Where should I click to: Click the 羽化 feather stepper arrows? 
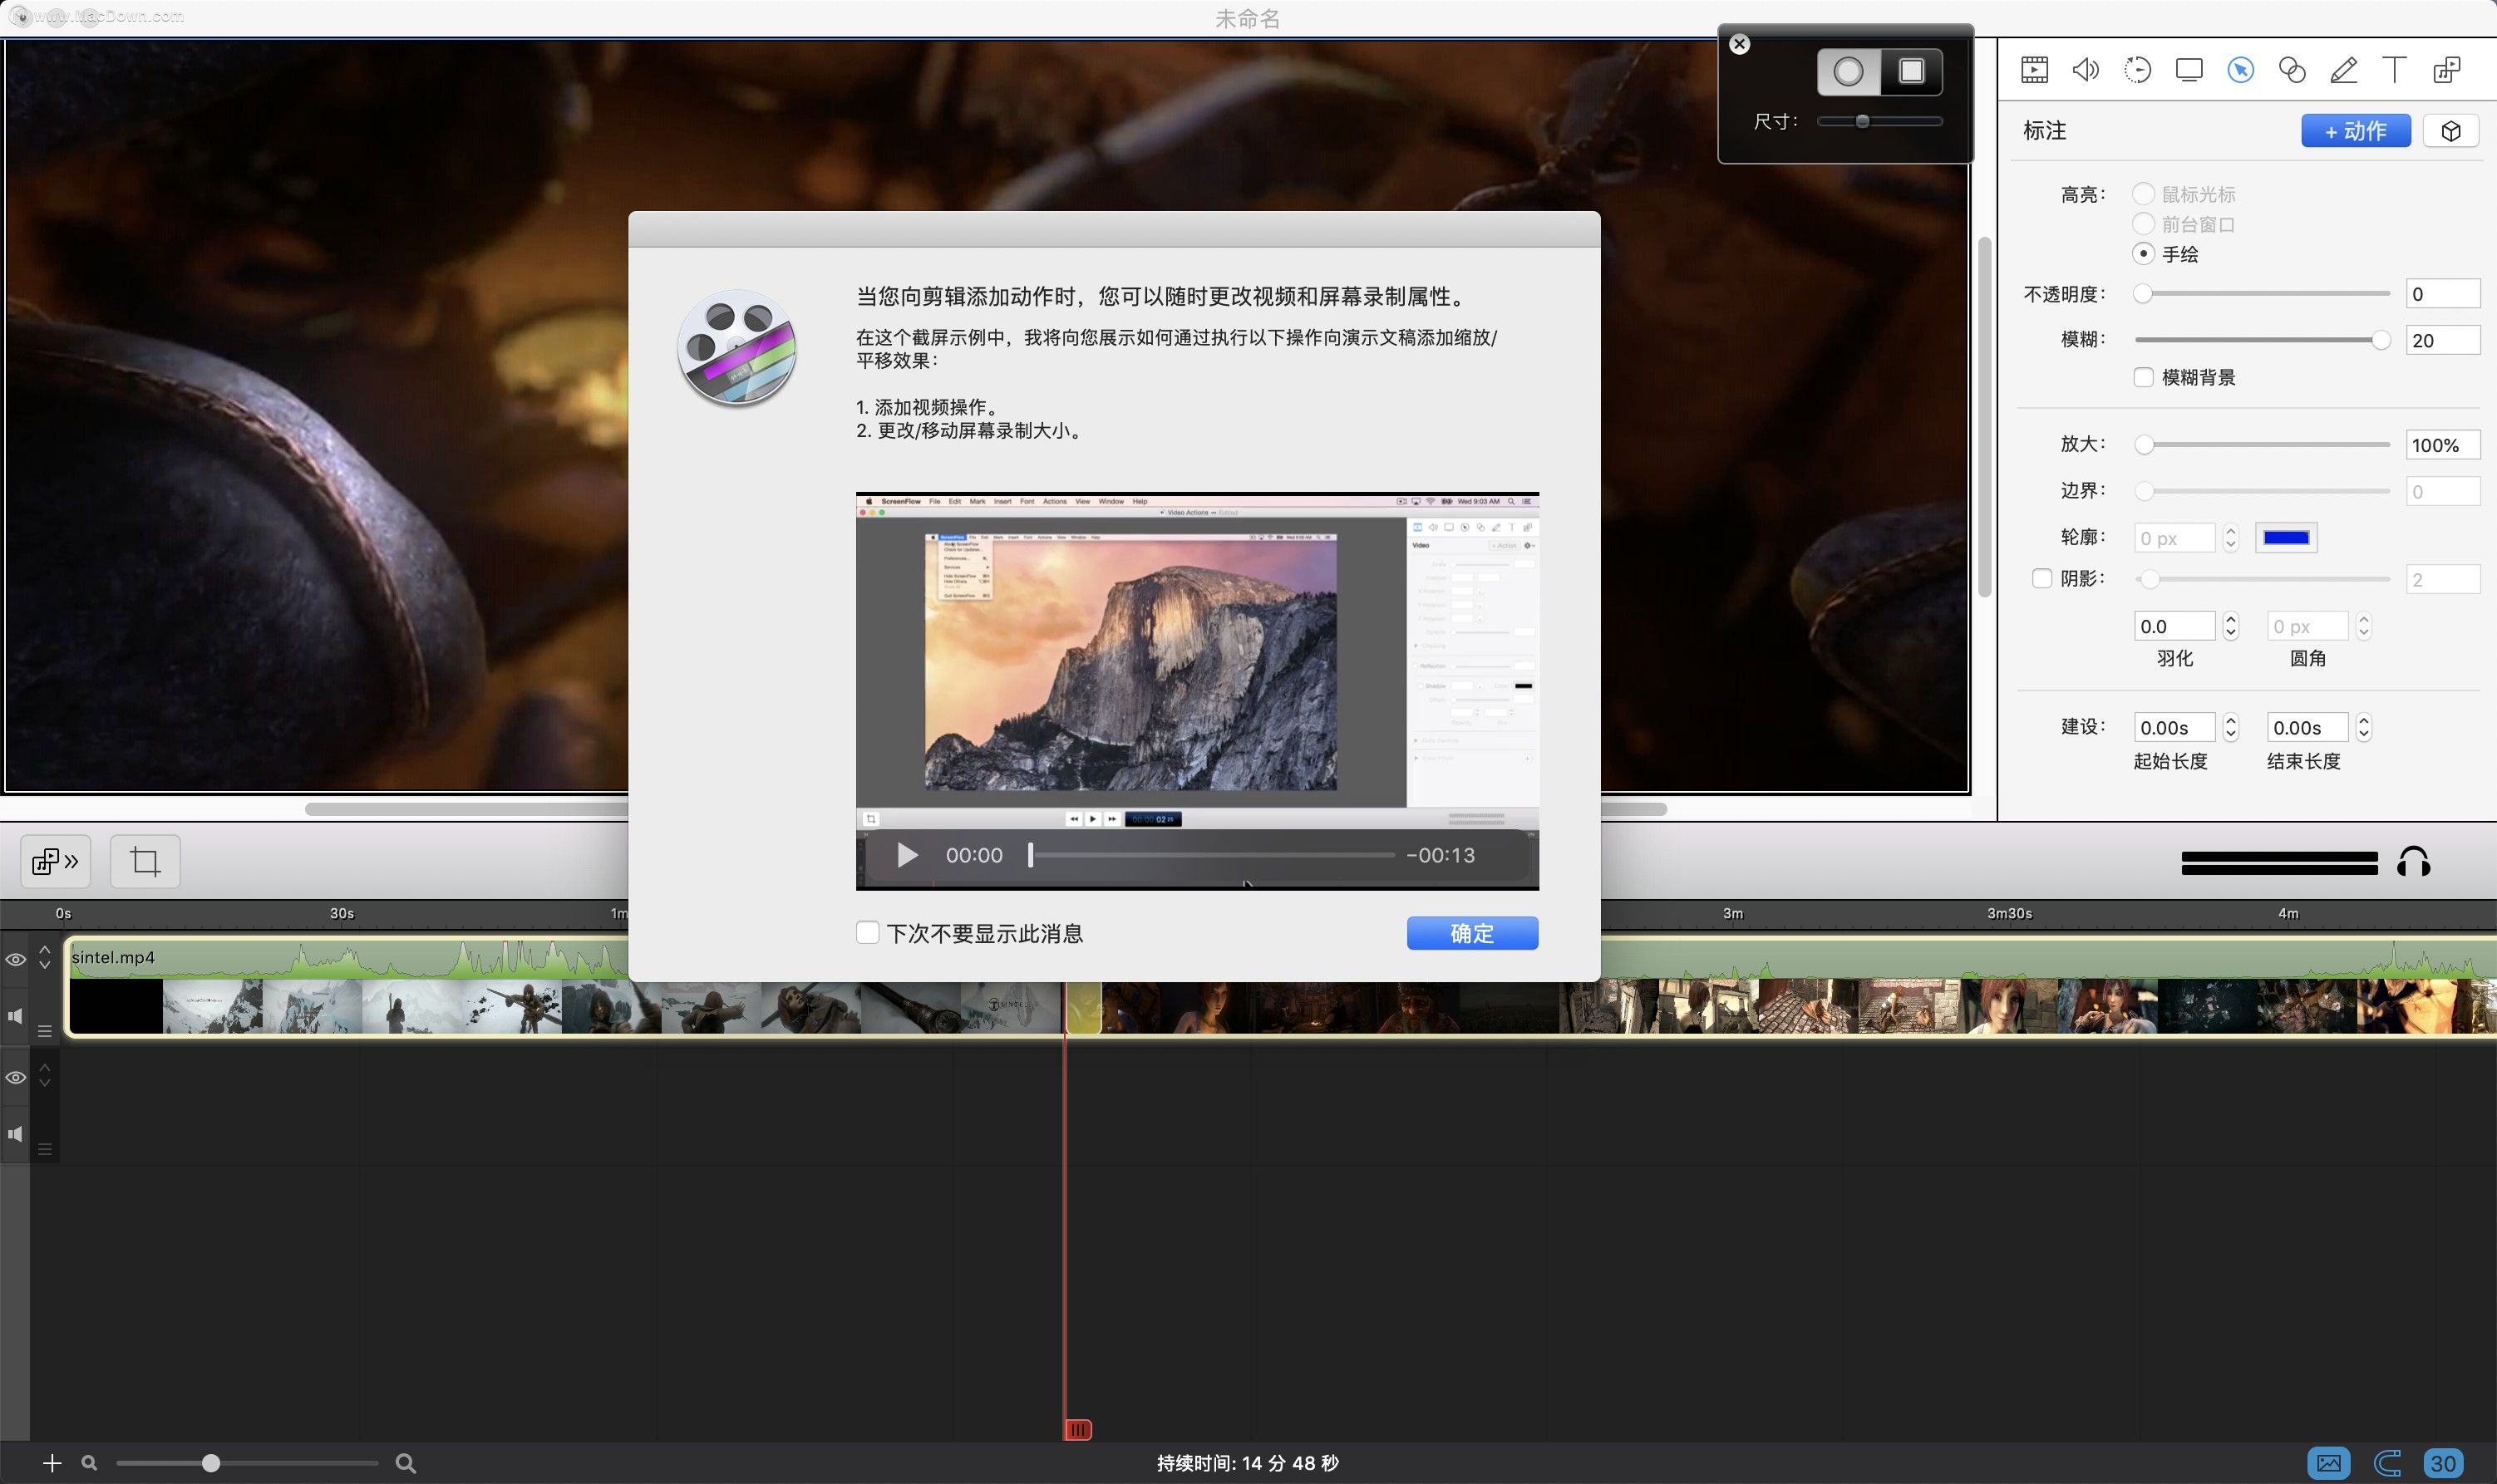2231,626
